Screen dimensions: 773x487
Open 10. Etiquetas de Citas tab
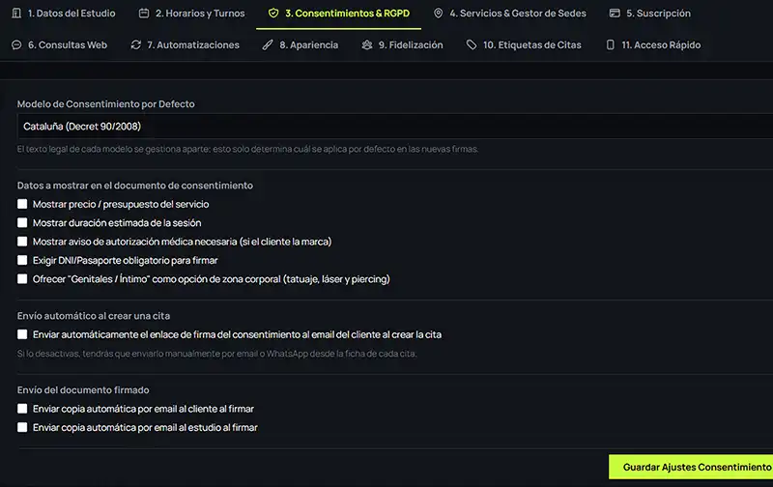pos(524,44)
